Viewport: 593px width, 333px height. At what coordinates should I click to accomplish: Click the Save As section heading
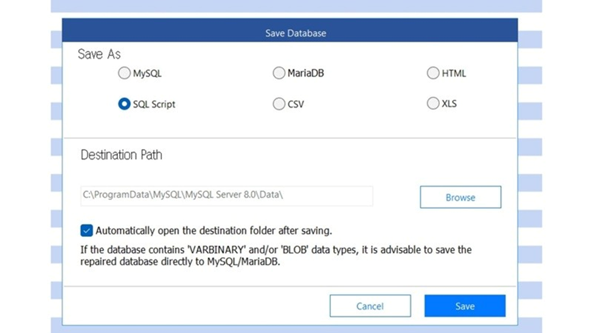click(99, 54)
